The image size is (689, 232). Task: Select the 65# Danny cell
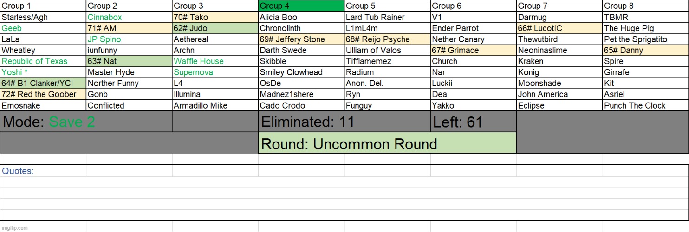click(646, 50)
